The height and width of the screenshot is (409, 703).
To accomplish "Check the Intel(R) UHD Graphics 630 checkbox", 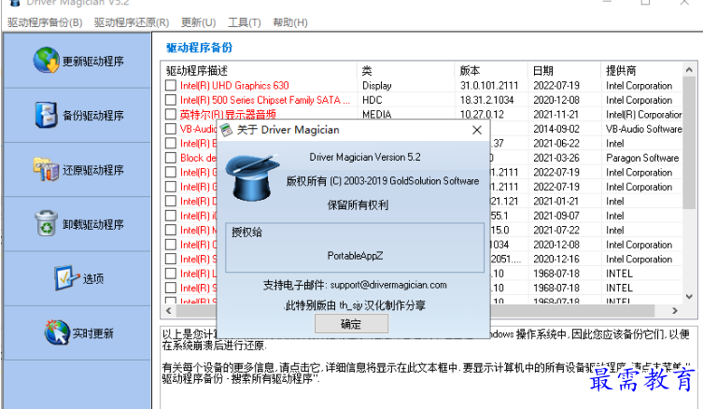I will tap(170, 85).
